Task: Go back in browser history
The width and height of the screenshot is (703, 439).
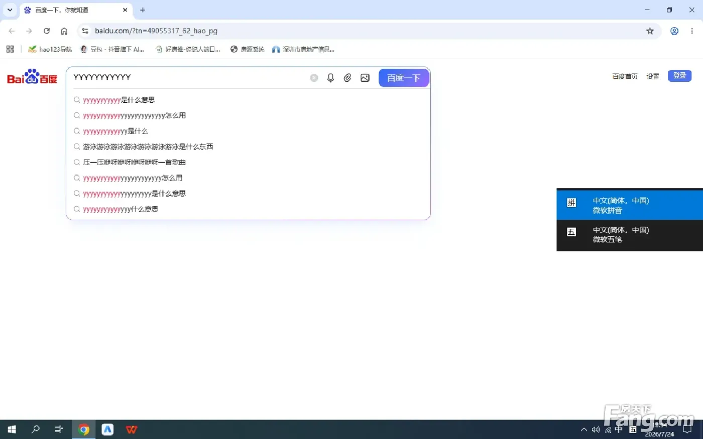Action: 12,31
